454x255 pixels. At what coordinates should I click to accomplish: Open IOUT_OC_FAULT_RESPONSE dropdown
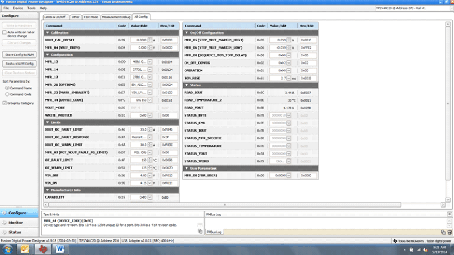tap(150, 137)
